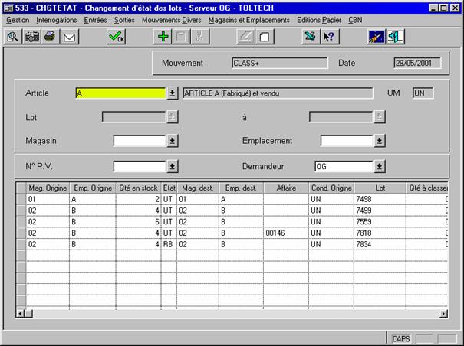Open the Gestion menu

(18, 19)
